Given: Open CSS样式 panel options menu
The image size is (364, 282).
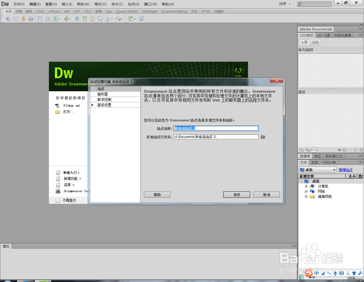Looking at the screenshot, I should point(360,35).
